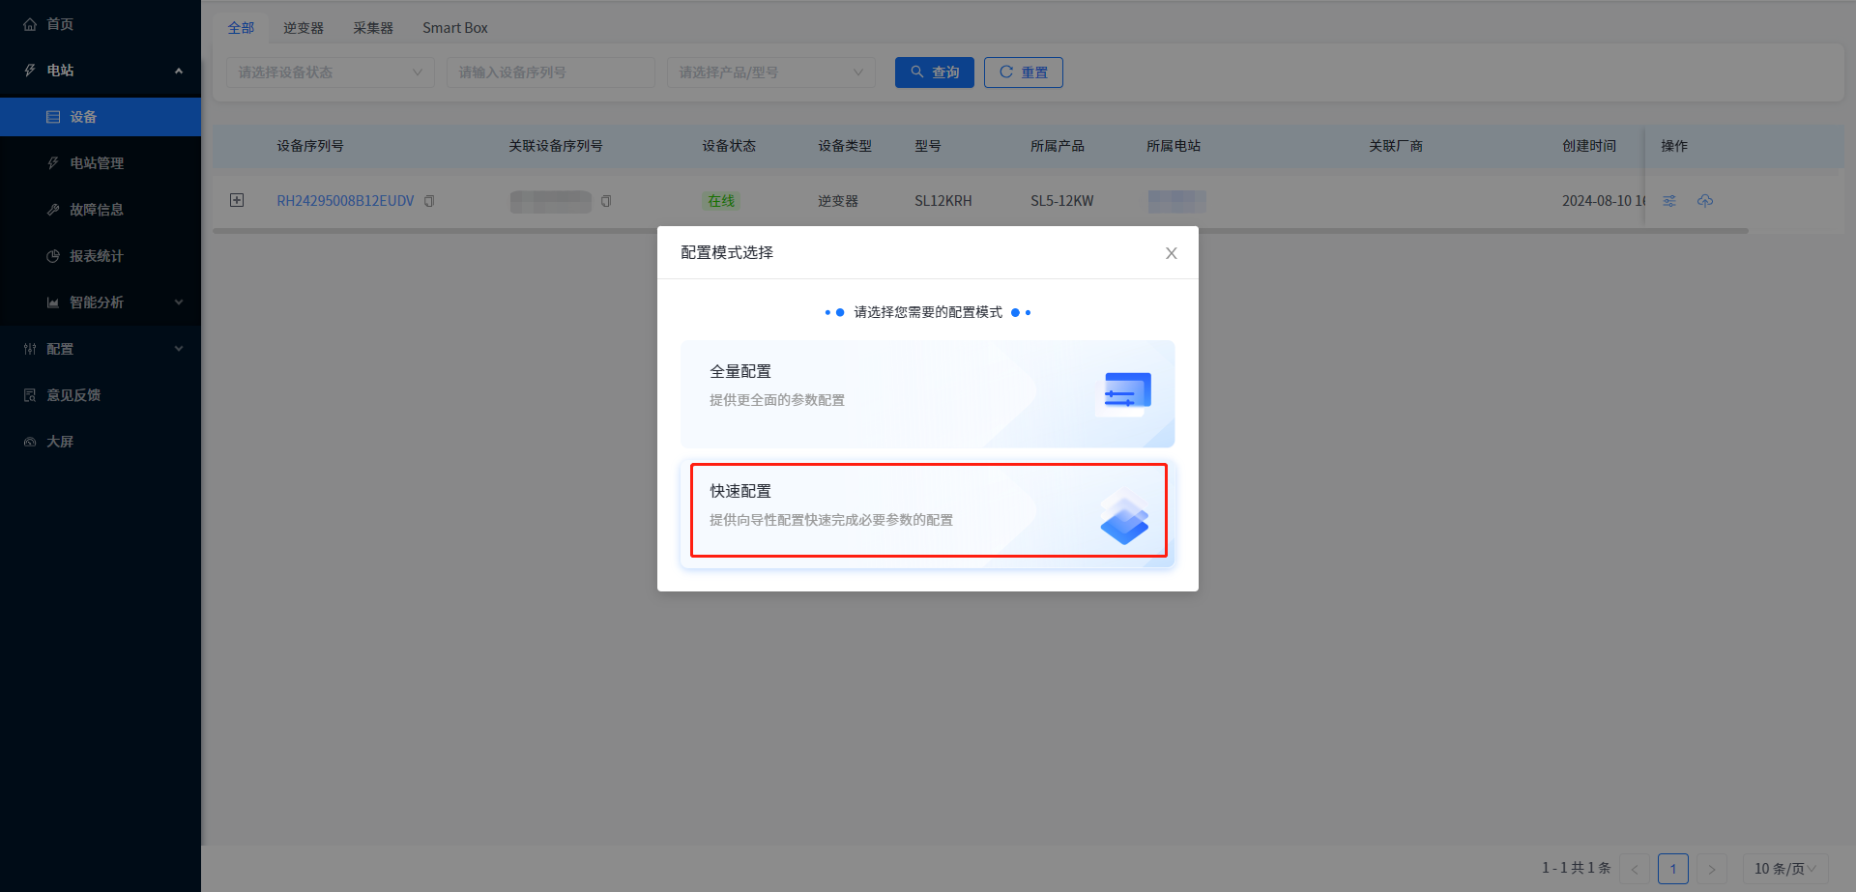Click the cloud upgrade icon in row
Image resolution: width=1856 pixels, height=892 pixels.
(x=1705, y=201)
